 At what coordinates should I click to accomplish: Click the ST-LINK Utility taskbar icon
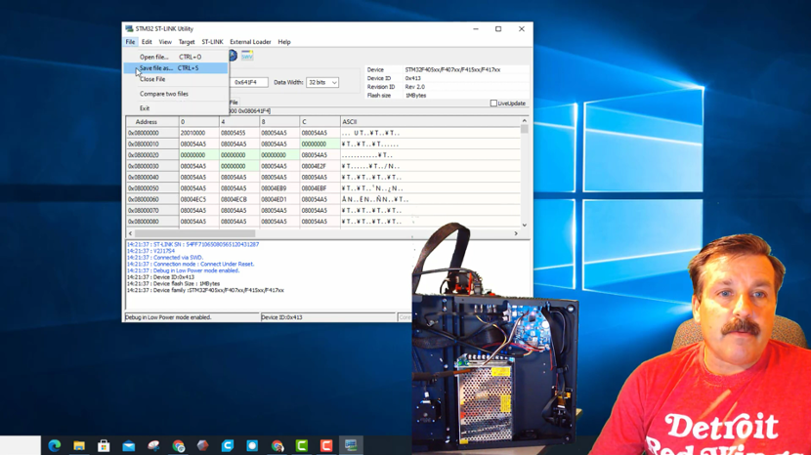pos(351,445)
